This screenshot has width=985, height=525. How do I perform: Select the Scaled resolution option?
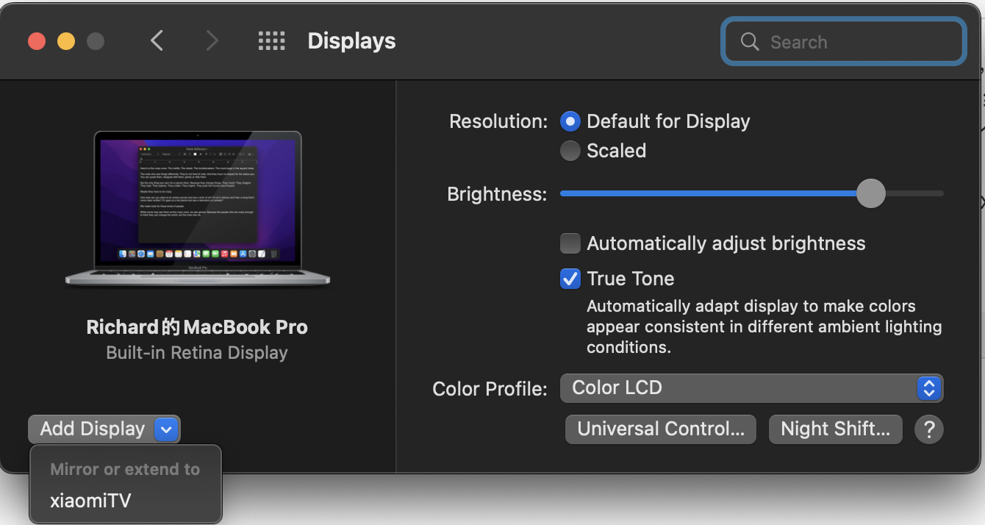pyautogui.click(x=570, y=151)
